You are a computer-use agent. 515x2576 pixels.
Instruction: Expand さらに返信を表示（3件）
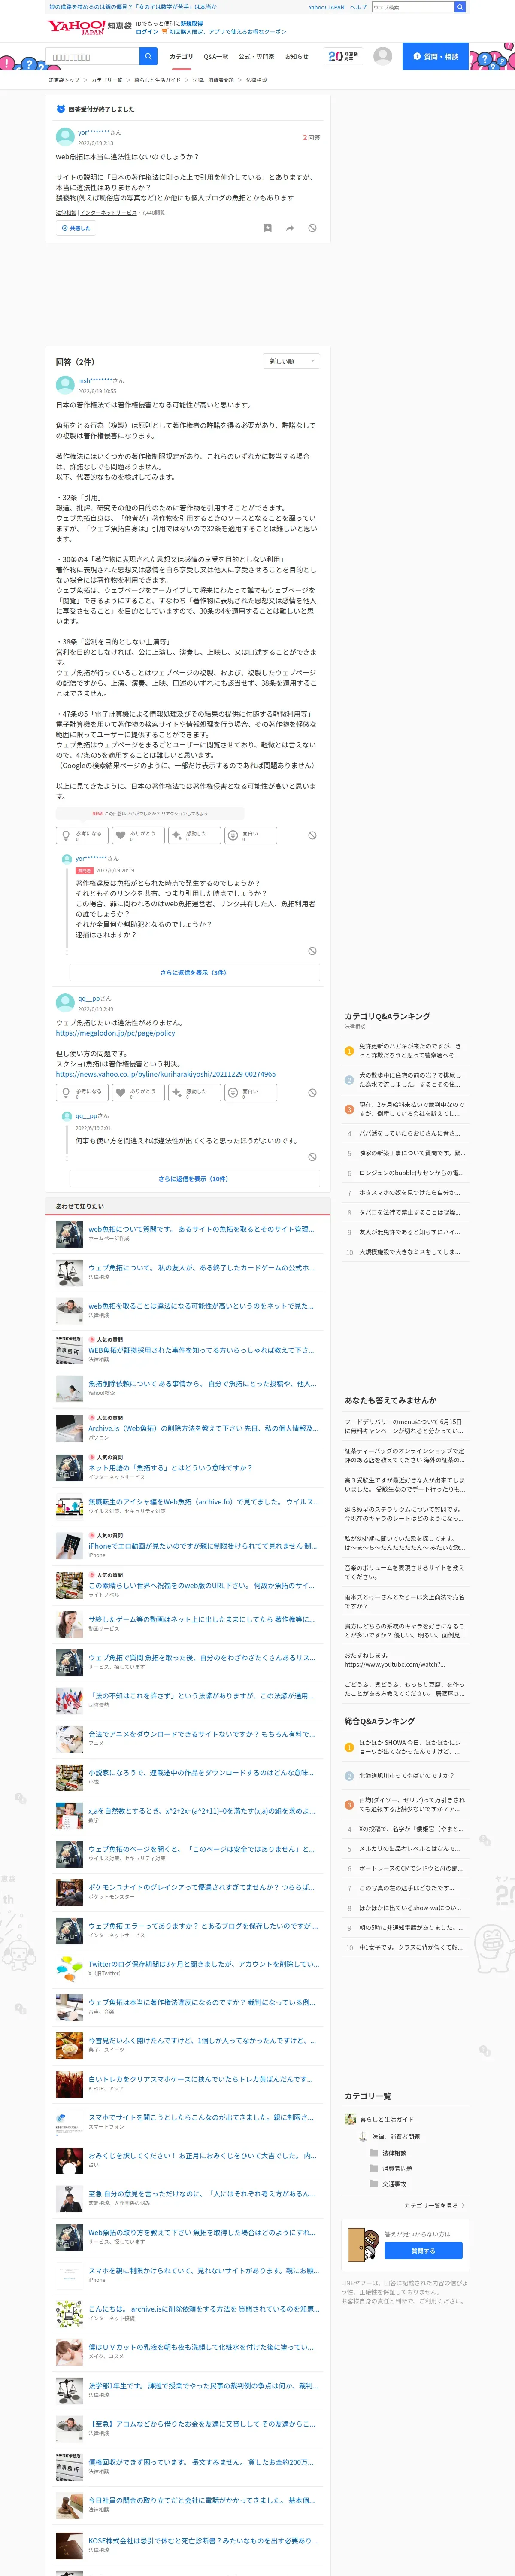[194, 972]
